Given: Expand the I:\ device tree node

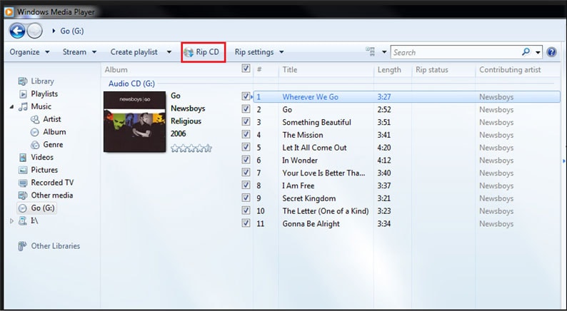Looking at the screenshot, I should 11,220.
